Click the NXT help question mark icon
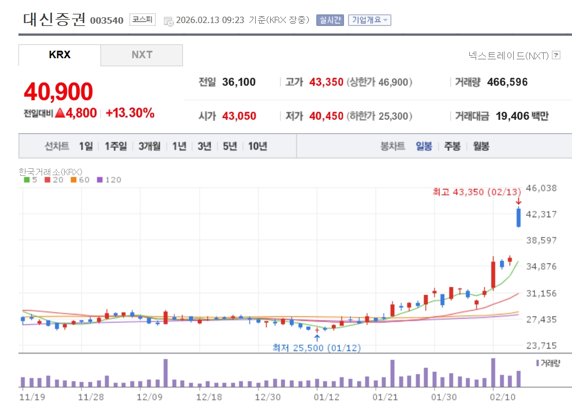Viewport: 572px width, 412px height. (x=556, y=55)
